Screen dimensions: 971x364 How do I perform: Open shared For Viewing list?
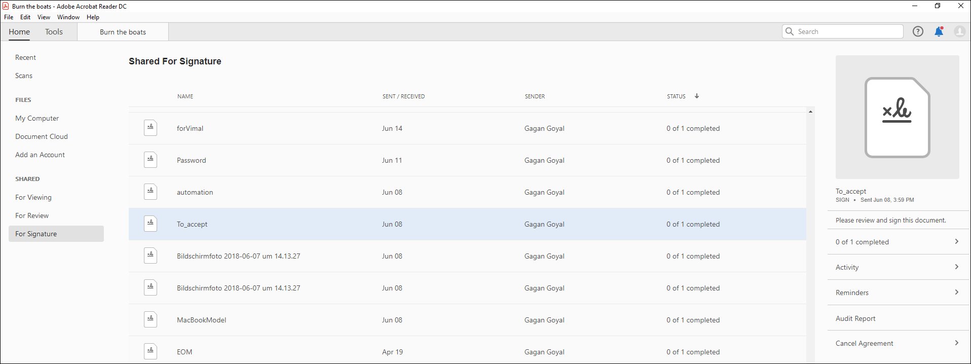coord(33,197)
